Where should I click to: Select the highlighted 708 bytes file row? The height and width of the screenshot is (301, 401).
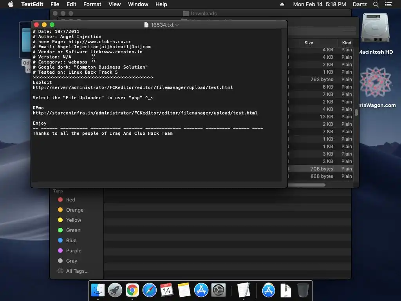pyautogui.click(x=321, y=169)
